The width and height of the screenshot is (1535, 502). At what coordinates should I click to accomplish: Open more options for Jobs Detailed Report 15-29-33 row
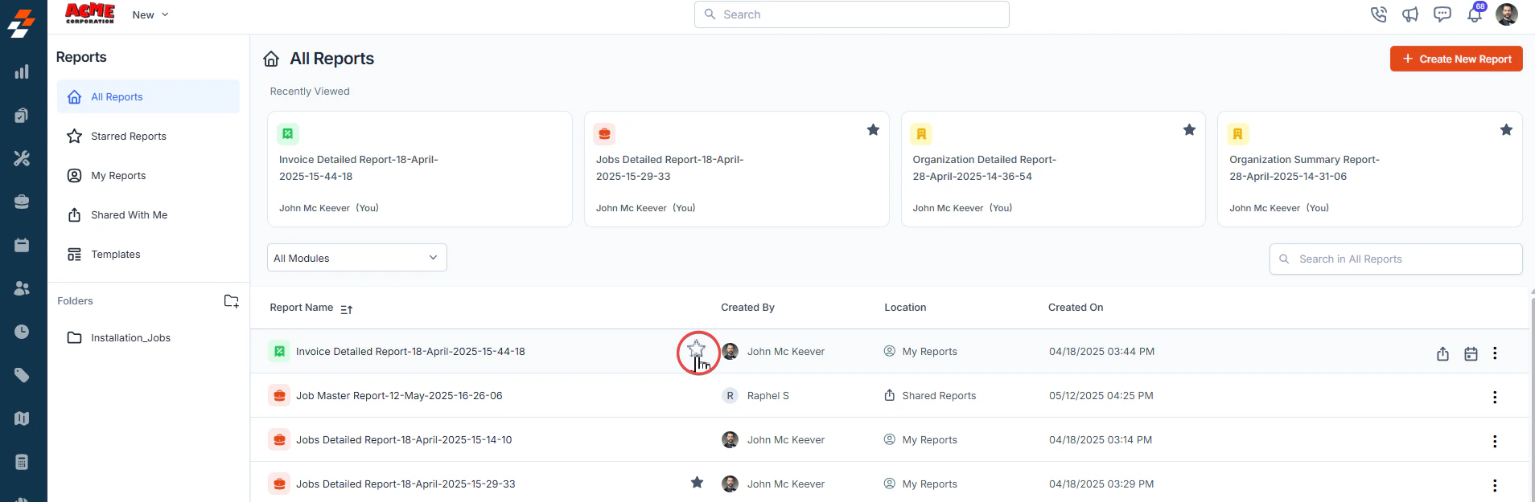tap(1495, 486)
